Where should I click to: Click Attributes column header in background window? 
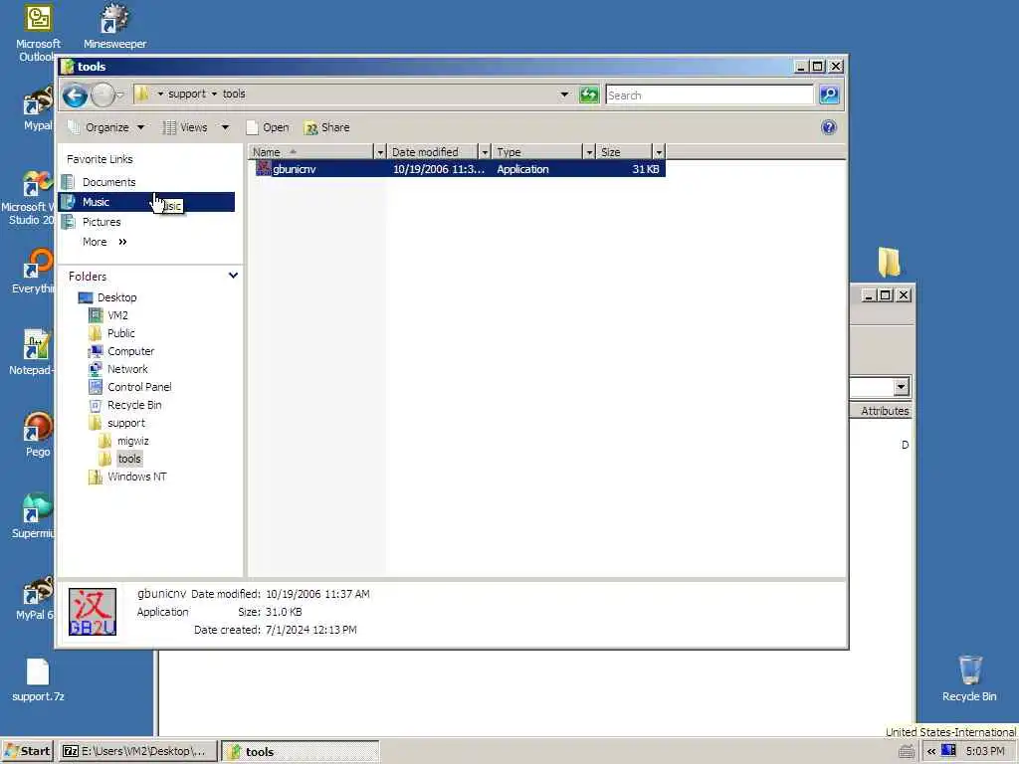(x=883, y=411)
